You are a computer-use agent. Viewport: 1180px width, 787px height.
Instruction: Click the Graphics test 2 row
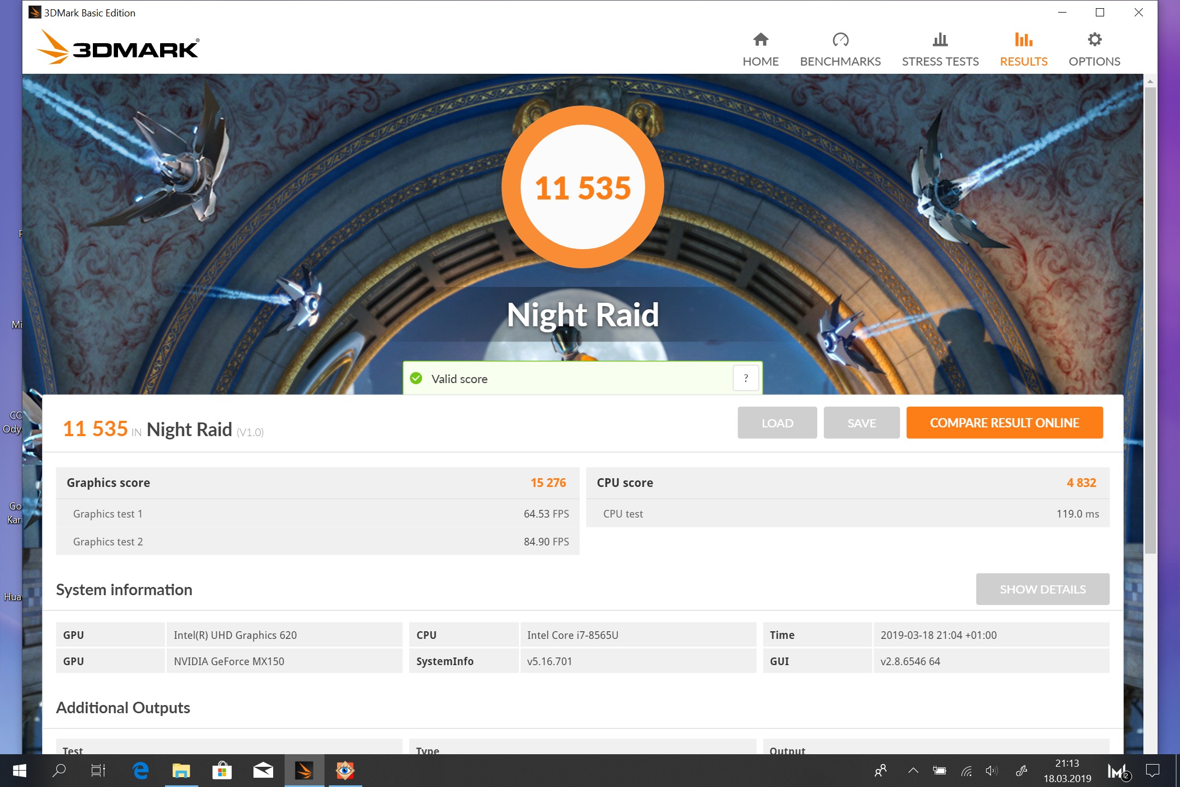[317, 542]
